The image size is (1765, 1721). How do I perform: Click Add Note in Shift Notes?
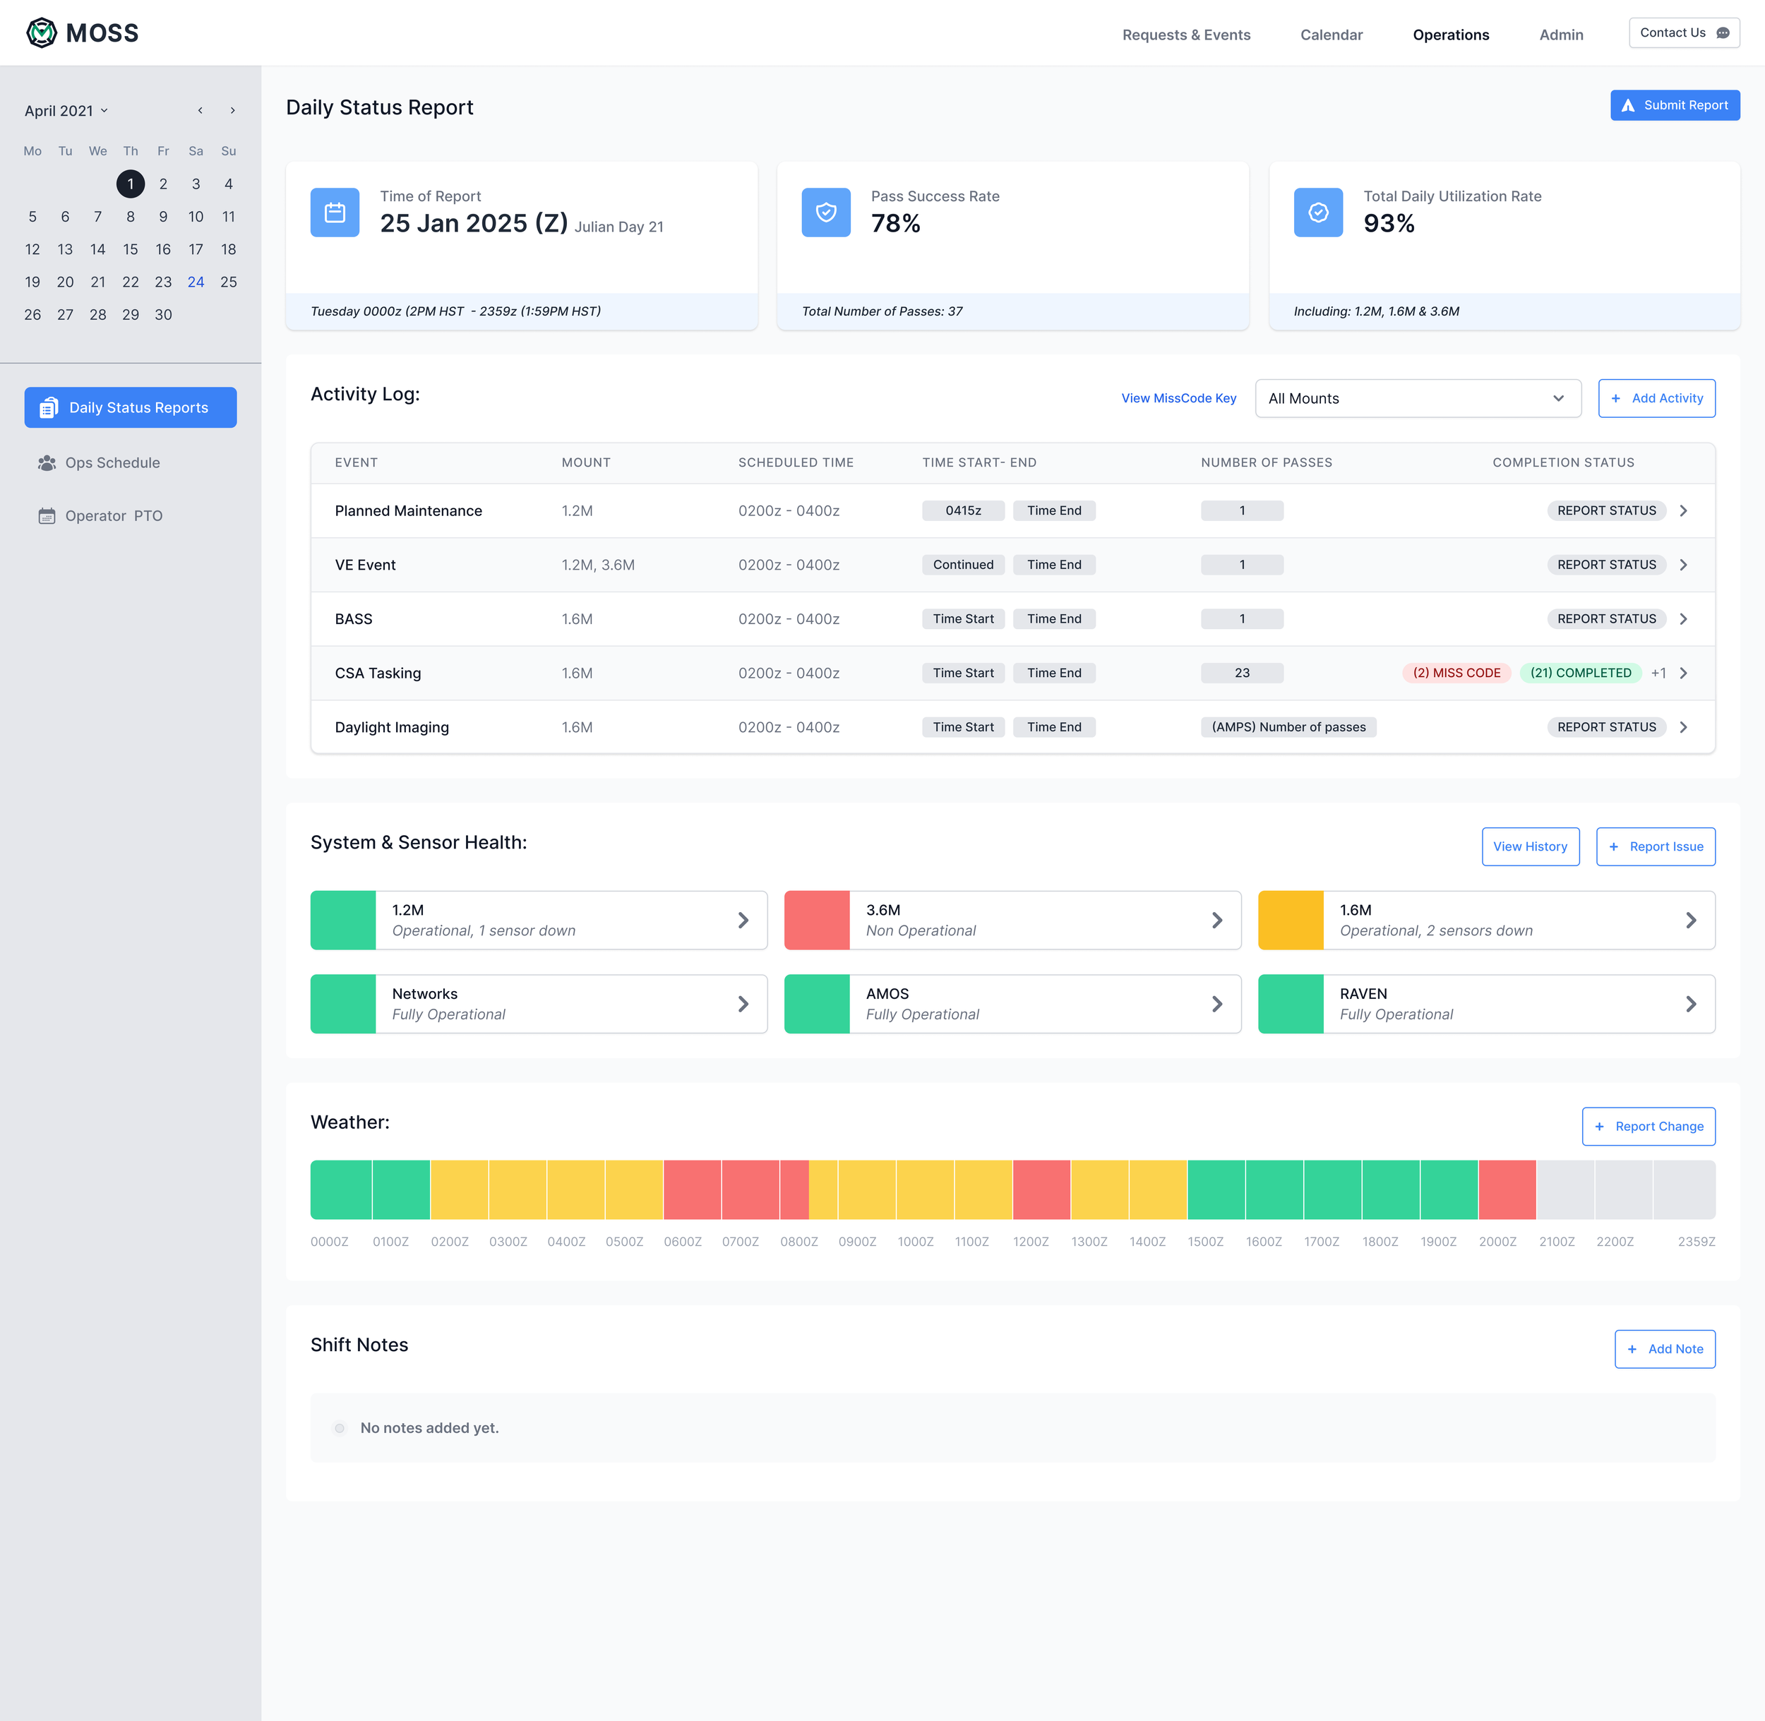click(x=1664, y=1348)
